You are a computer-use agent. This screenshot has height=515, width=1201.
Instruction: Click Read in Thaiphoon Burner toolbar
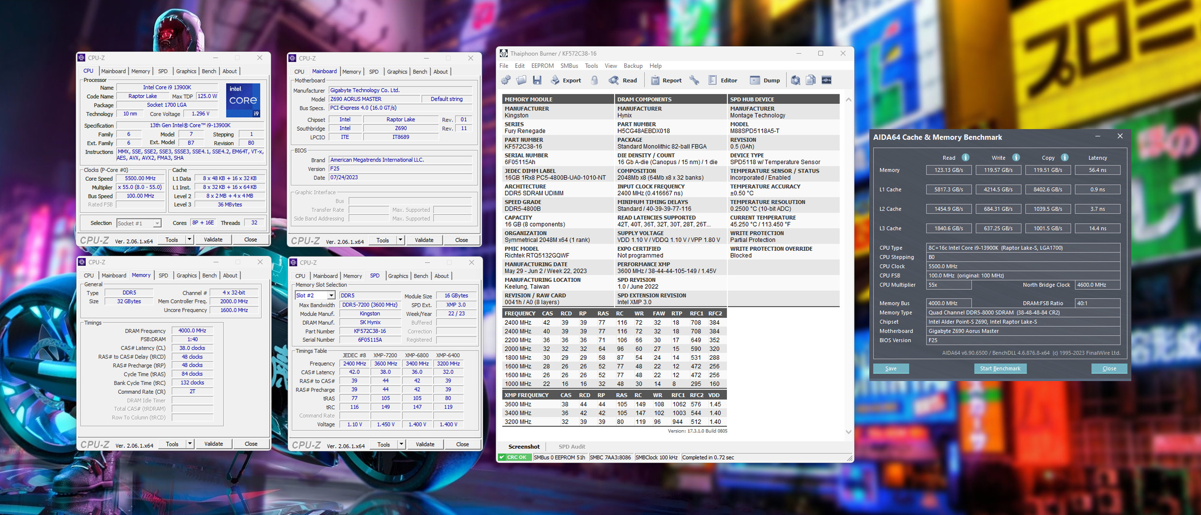623,80
